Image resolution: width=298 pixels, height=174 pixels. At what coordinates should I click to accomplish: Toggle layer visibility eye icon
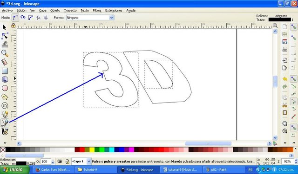[x=60, y=161]
